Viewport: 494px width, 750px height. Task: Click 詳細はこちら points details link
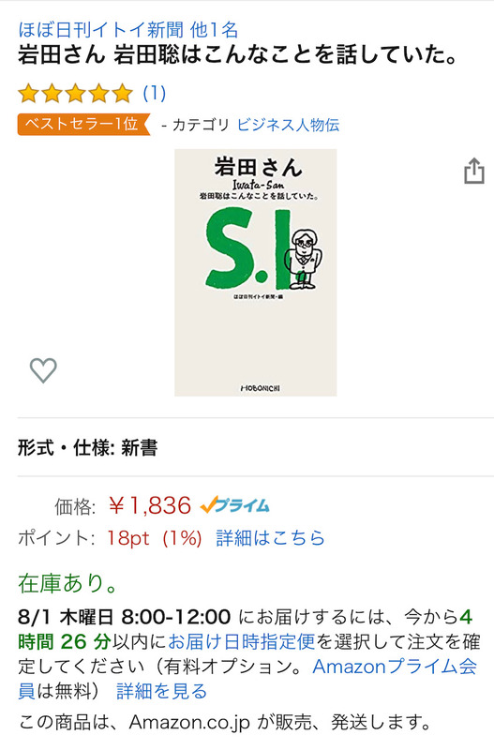pyautogui.click(x=270, y=538)
